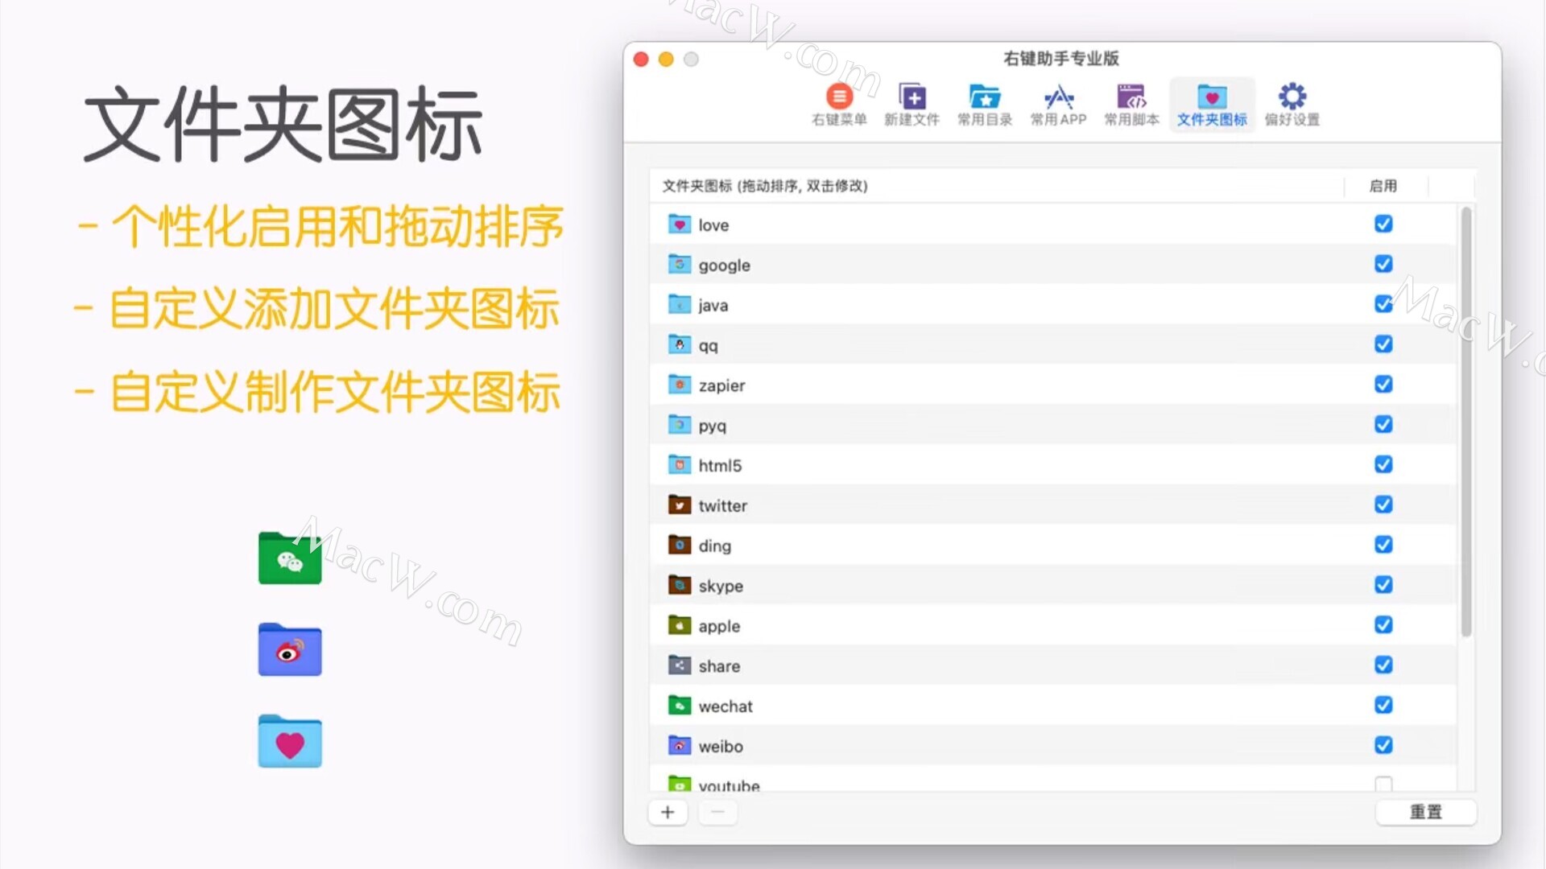Click the 启用 column header
Screen dimensions: 1546x869
coord(1383,186)
